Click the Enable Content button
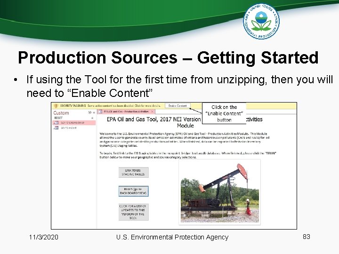Screen dimensions: 339x254 [178, 106]
